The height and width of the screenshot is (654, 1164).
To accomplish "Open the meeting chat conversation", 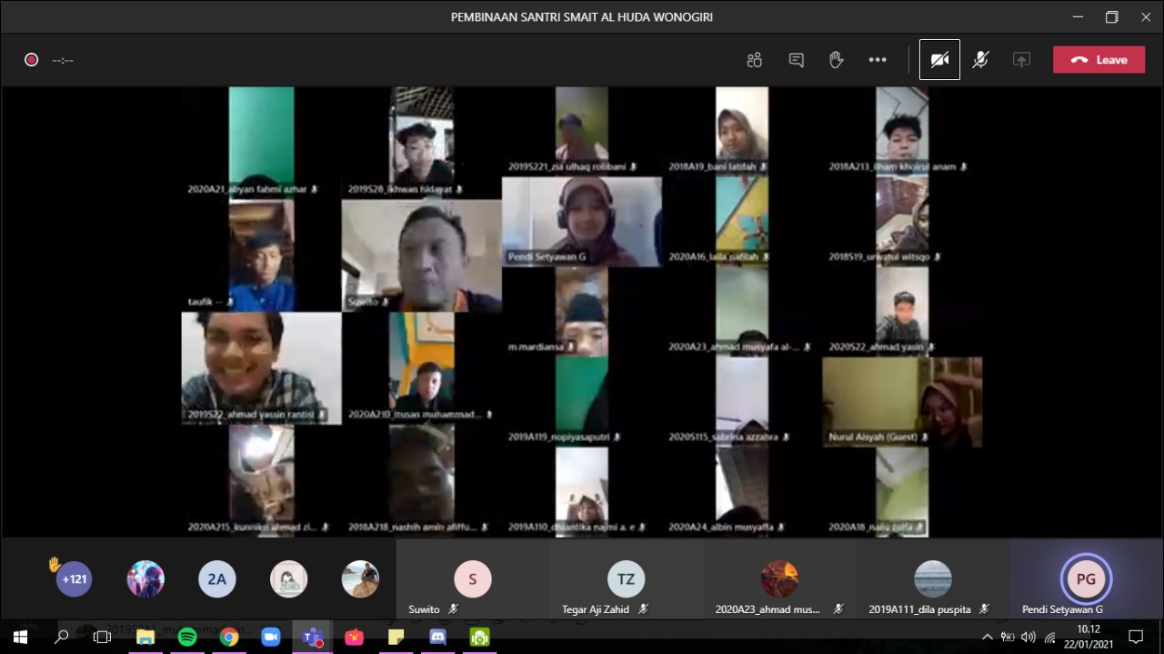I will 796,60.
